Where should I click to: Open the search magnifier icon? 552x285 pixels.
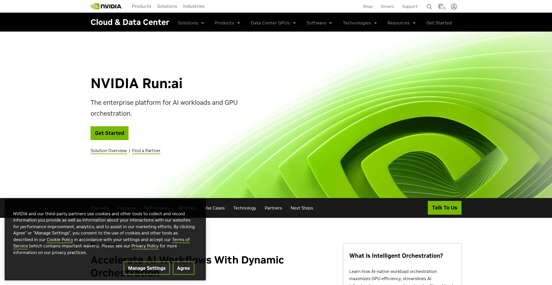pyautogui.click(x=429, y=7)
